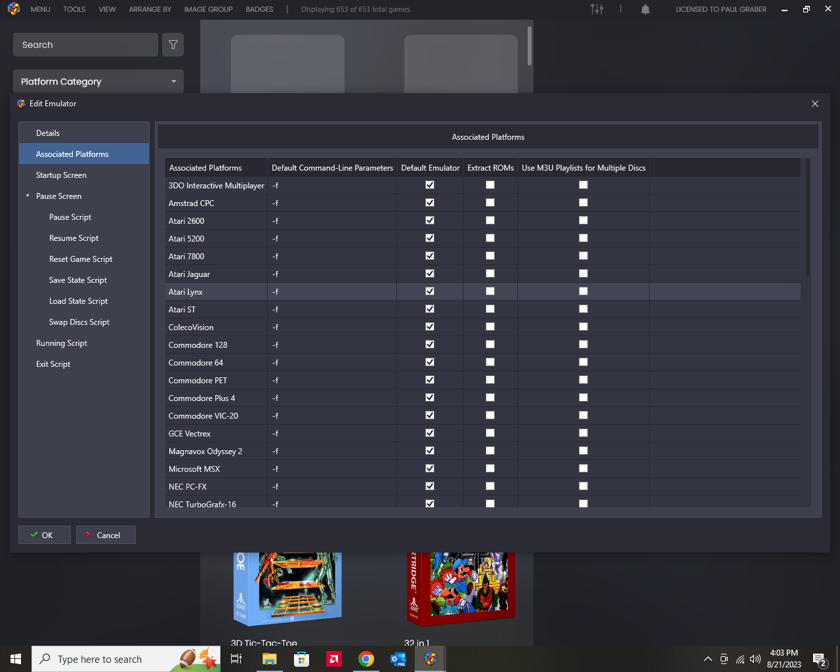Uncheck Default Emulator for 3DO Interactive Multiplayer

point(430,185)
